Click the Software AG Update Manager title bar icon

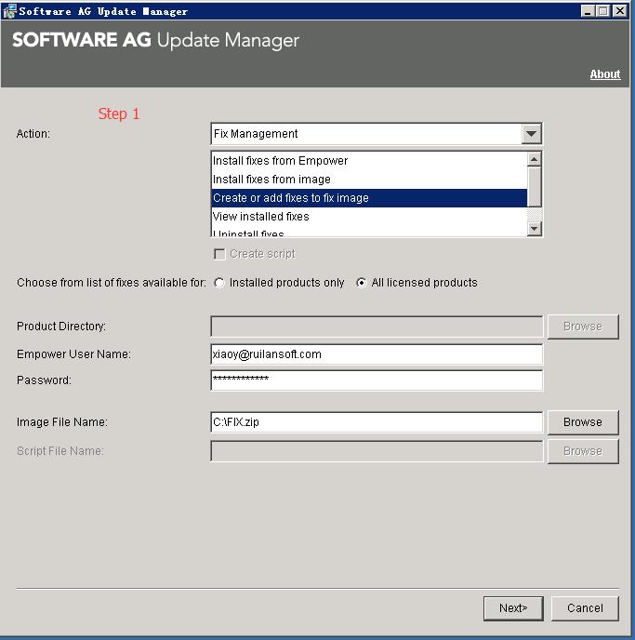[9, 10]
